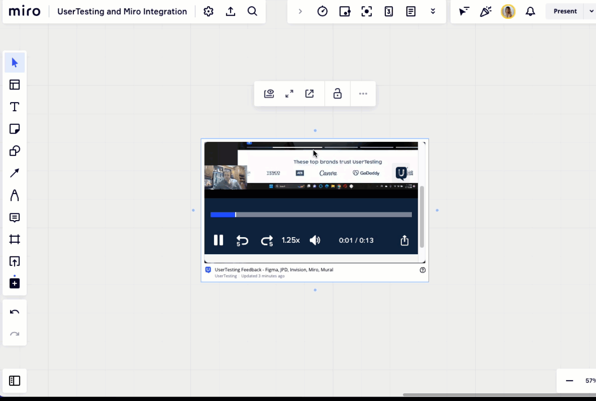Expand more collaboration tools double chevron

[x=433, y=11]
